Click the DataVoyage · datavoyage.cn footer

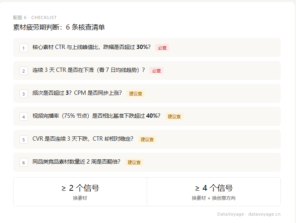click(x=249, y=214)
